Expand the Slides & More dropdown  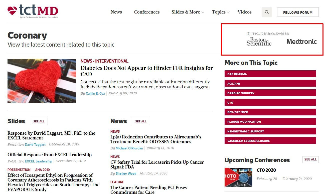point(188,12)
